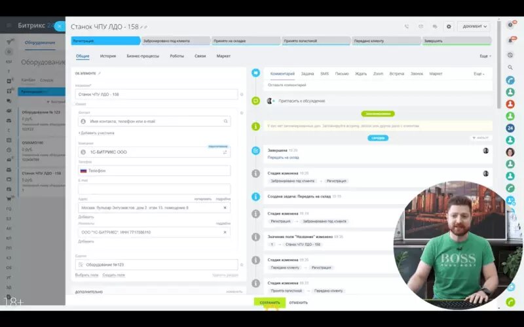Click the swap icon in the company field
This screenshot has width=524, height=327.
click(225, 152)
